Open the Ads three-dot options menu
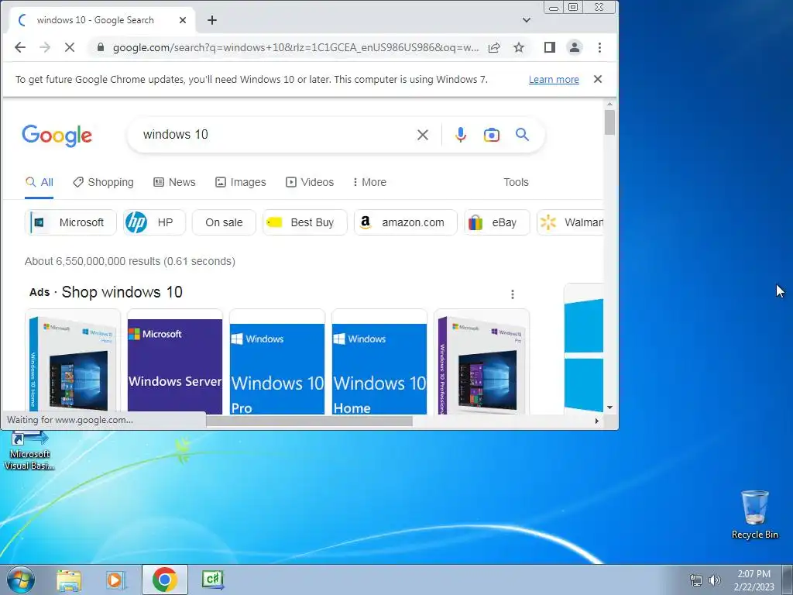 tap(513, 294)
